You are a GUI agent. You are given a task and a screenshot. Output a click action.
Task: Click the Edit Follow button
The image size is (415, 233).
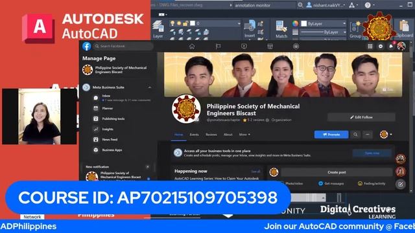point(361,117)
